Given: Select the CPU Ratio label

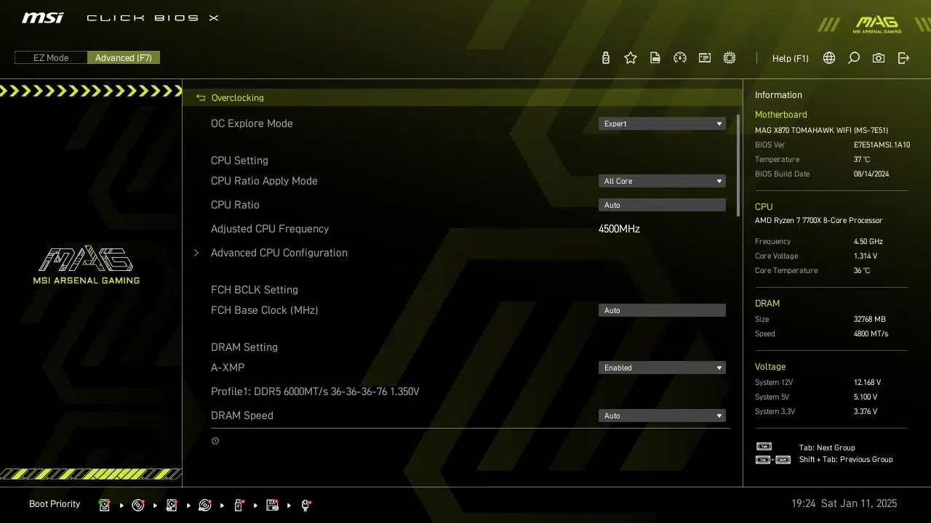Looking at the screenshot, I should [235, 205].
